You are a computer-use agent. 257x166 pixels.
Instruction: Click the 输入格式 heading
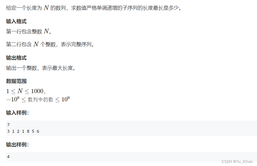[x=16, y=21]
